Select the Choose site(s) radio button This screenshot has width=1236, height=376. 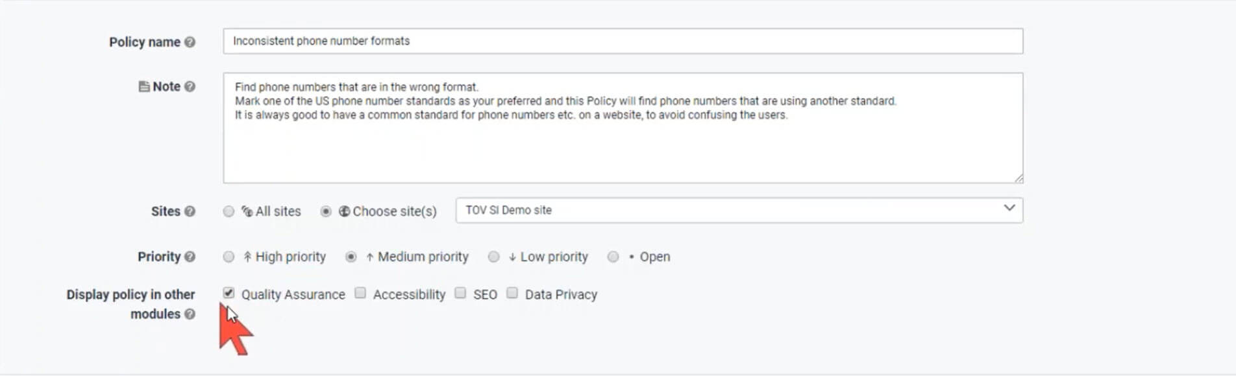pos(326,211)
